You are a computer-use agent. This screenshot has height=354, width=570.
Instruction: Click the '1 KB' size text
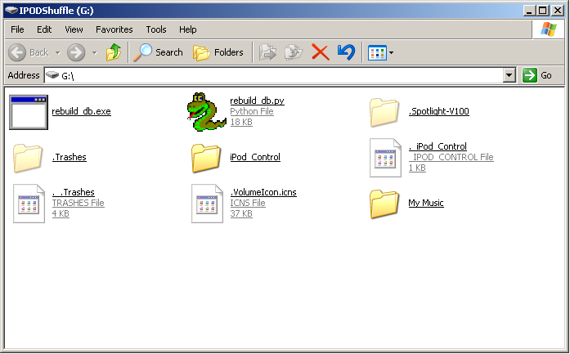(x=417, y=168)
